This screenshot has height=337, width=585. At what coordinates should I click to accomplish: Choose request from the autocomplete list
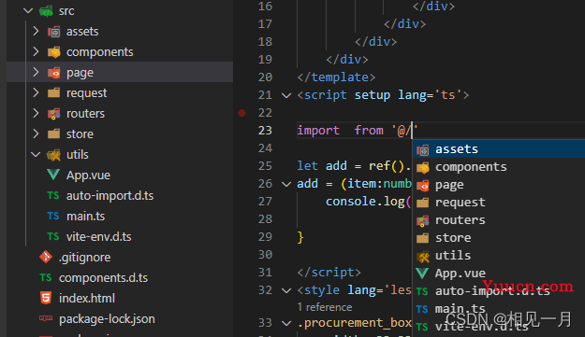coord(499,203)
